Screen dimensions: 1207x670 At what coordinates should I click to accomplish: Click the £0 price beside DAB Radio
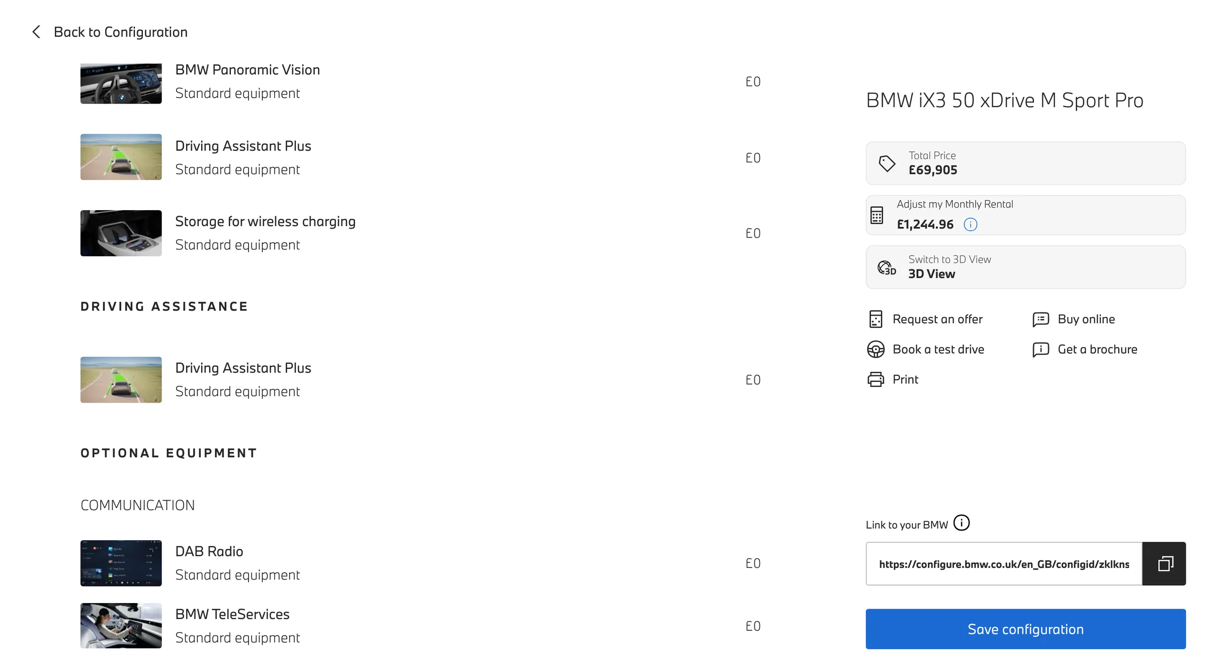[753, 563]
